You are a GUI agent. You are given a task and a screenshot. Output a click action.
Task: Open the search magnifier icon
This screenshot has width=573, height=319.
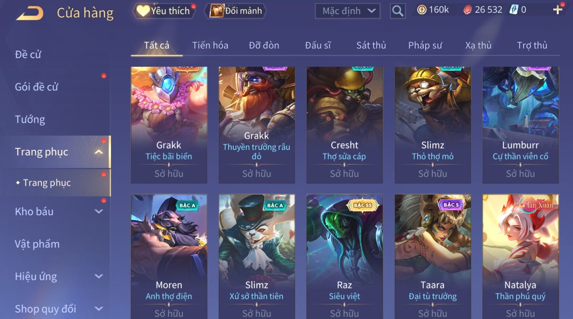pos(397,11)
